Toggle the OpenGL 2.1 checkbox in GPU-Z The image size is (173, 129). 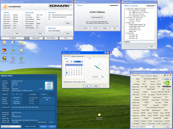pos(163,124)
